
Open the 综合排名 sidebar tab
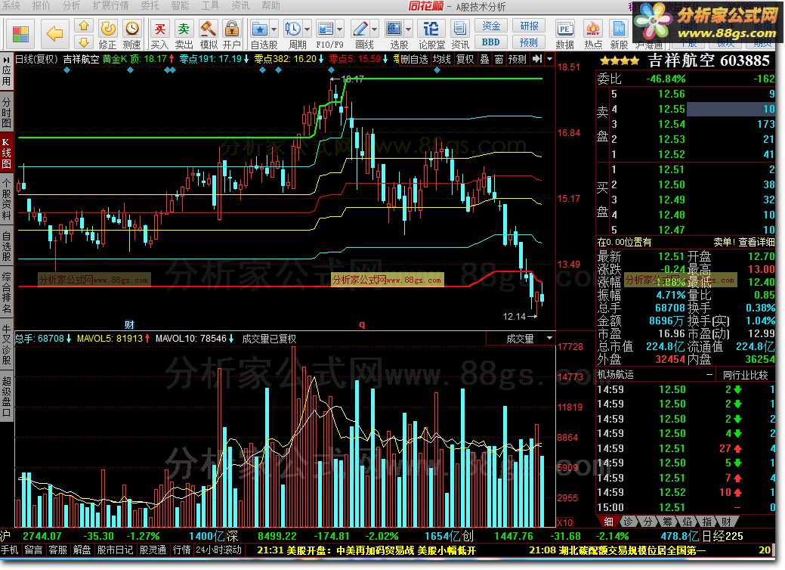(7, 293)
